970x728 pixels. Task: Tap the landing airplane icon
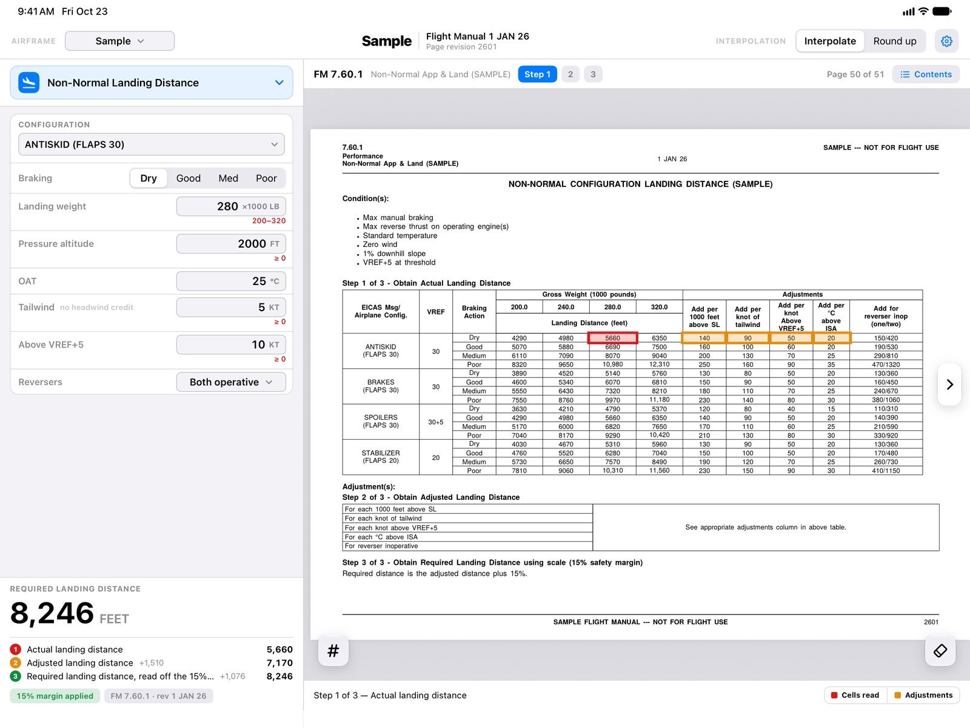click(28, 83)
